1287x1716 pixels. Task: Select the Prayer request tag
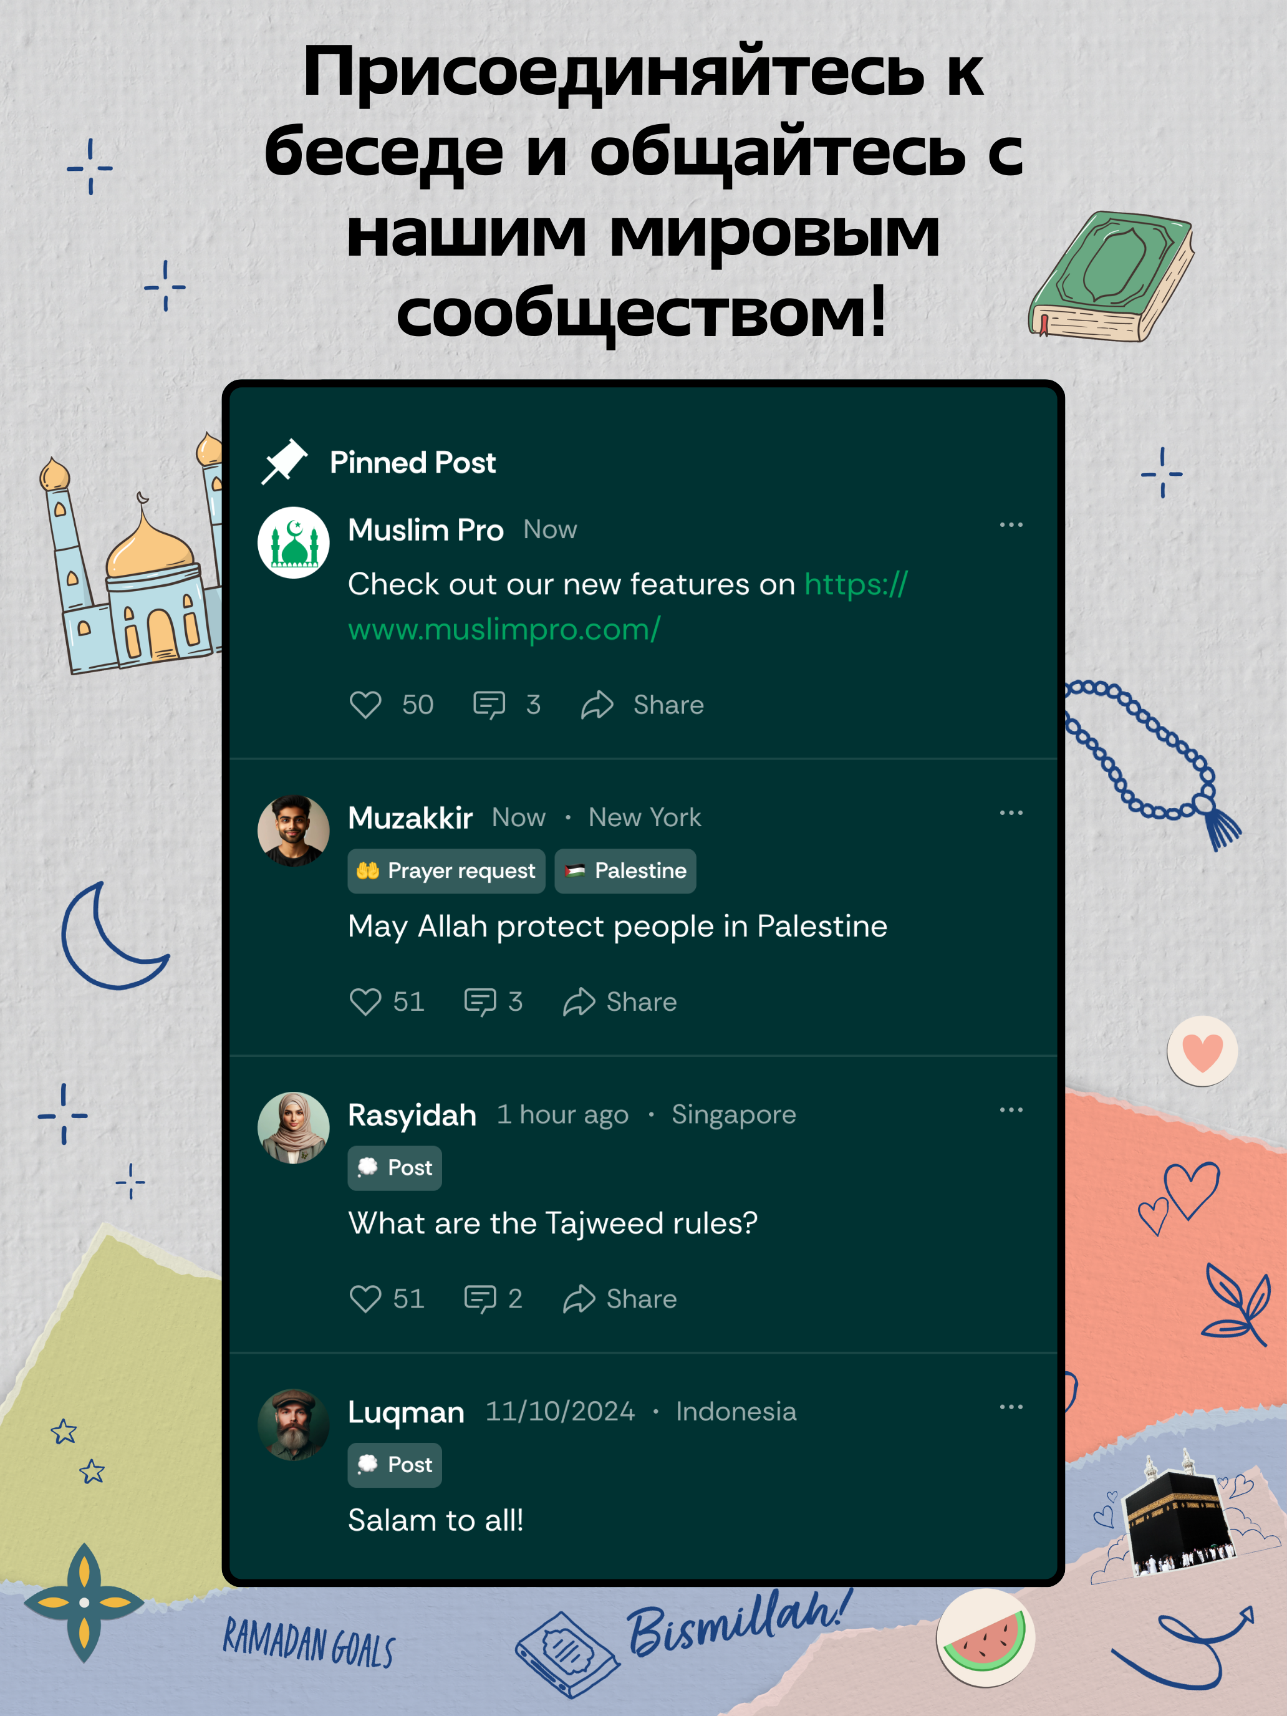click(x=446, y=871)
